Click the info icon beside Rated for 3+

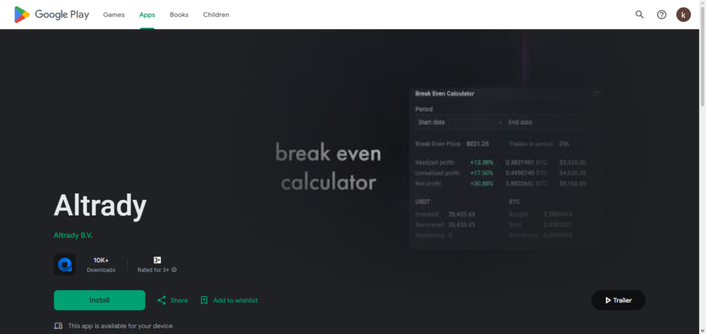tap(174, 270)
